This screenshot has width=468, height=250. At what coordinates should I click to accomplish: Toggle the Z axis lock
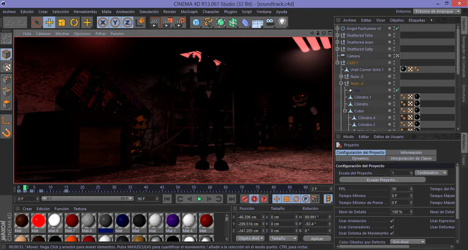click(127, 22)
